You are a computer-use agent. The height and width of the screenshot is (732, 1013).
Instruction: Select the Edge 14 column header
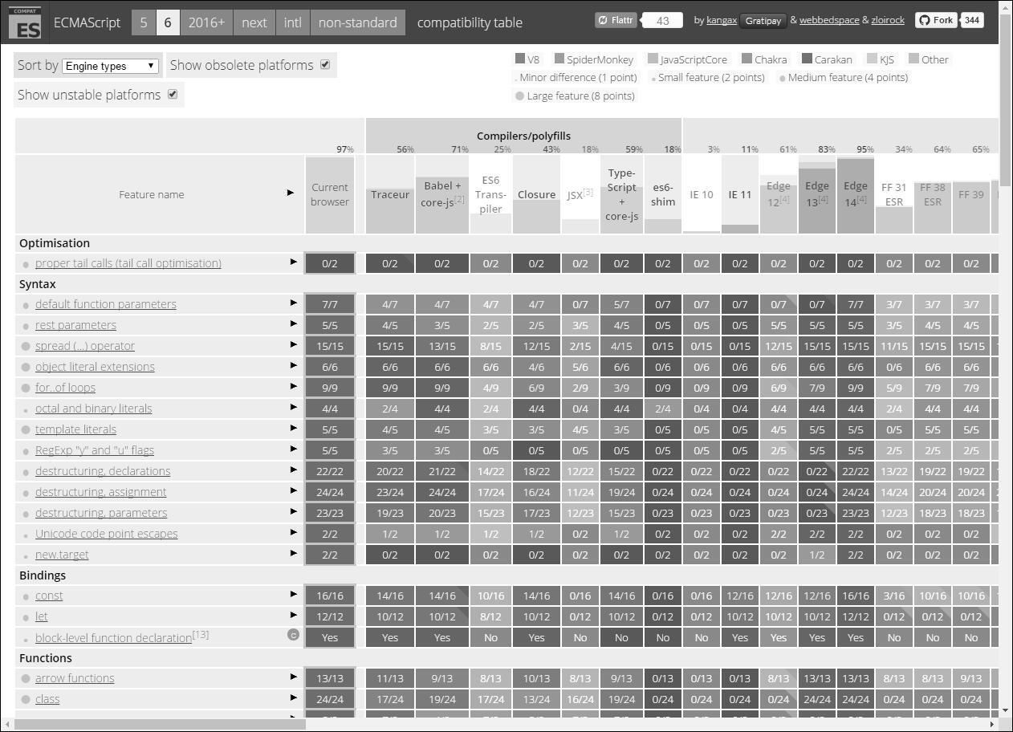[x=856, y=194]
